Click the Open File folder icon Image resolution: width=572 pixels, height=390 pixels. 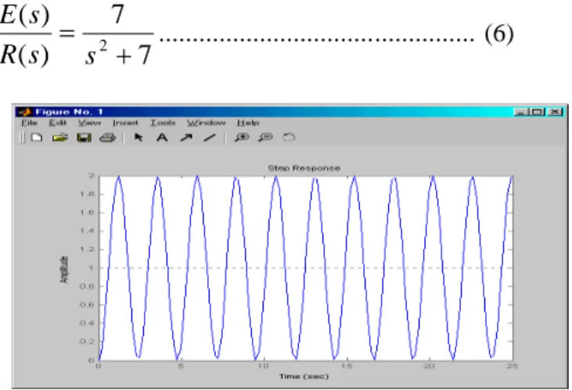point(60,138)
